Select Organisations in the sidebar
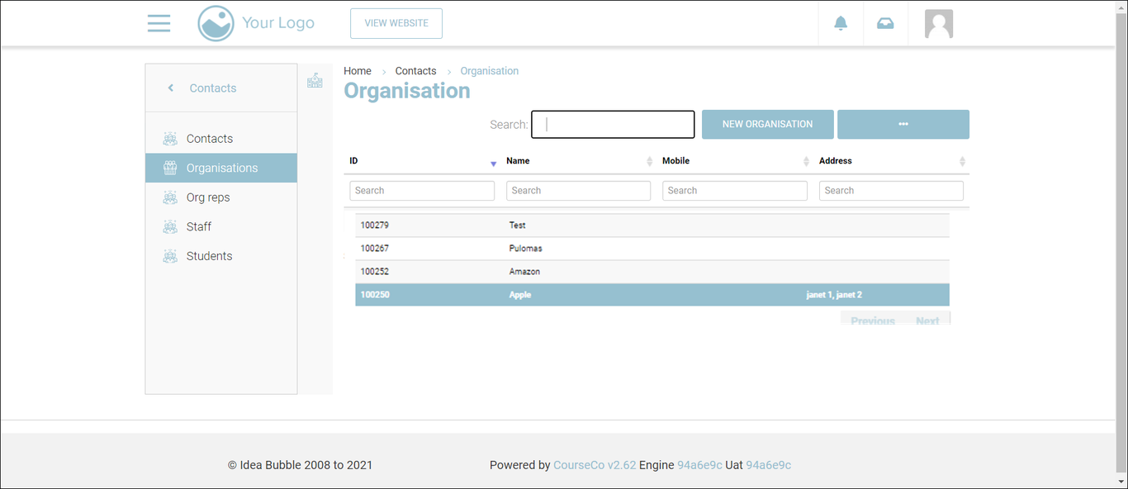This screenshot has height=489, width=1128. (x=221, y=168)
